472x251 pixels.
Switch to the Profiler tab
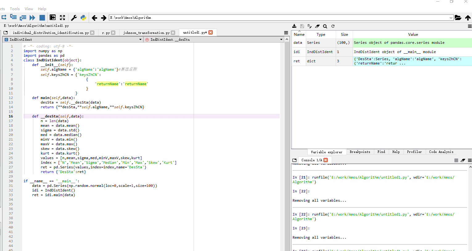coord(414,152)
